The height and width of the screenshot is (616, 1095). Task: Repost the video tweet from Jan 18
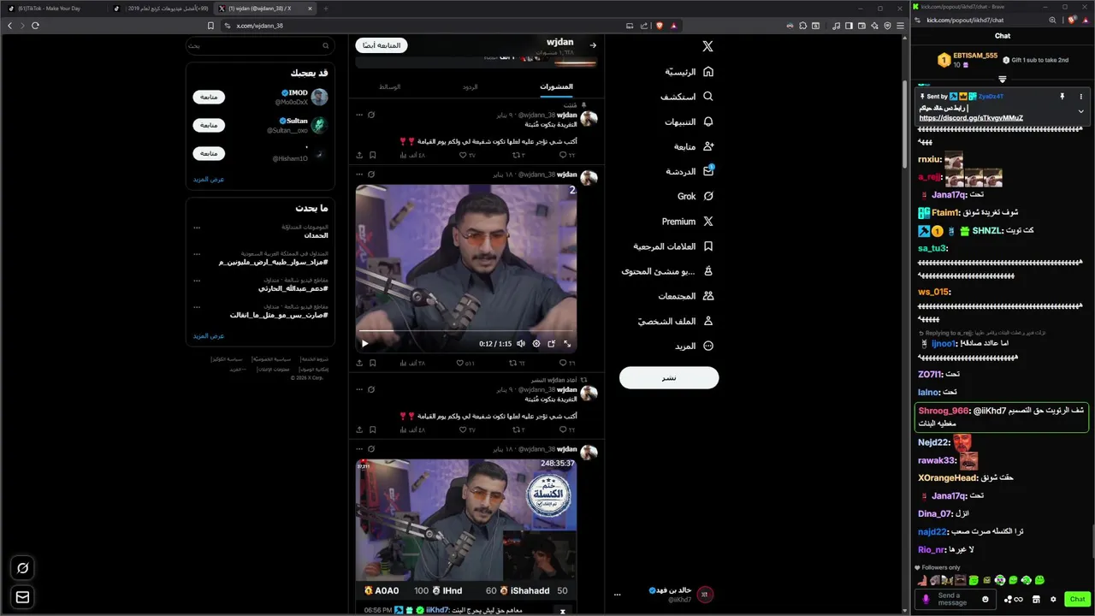[518, 363]
